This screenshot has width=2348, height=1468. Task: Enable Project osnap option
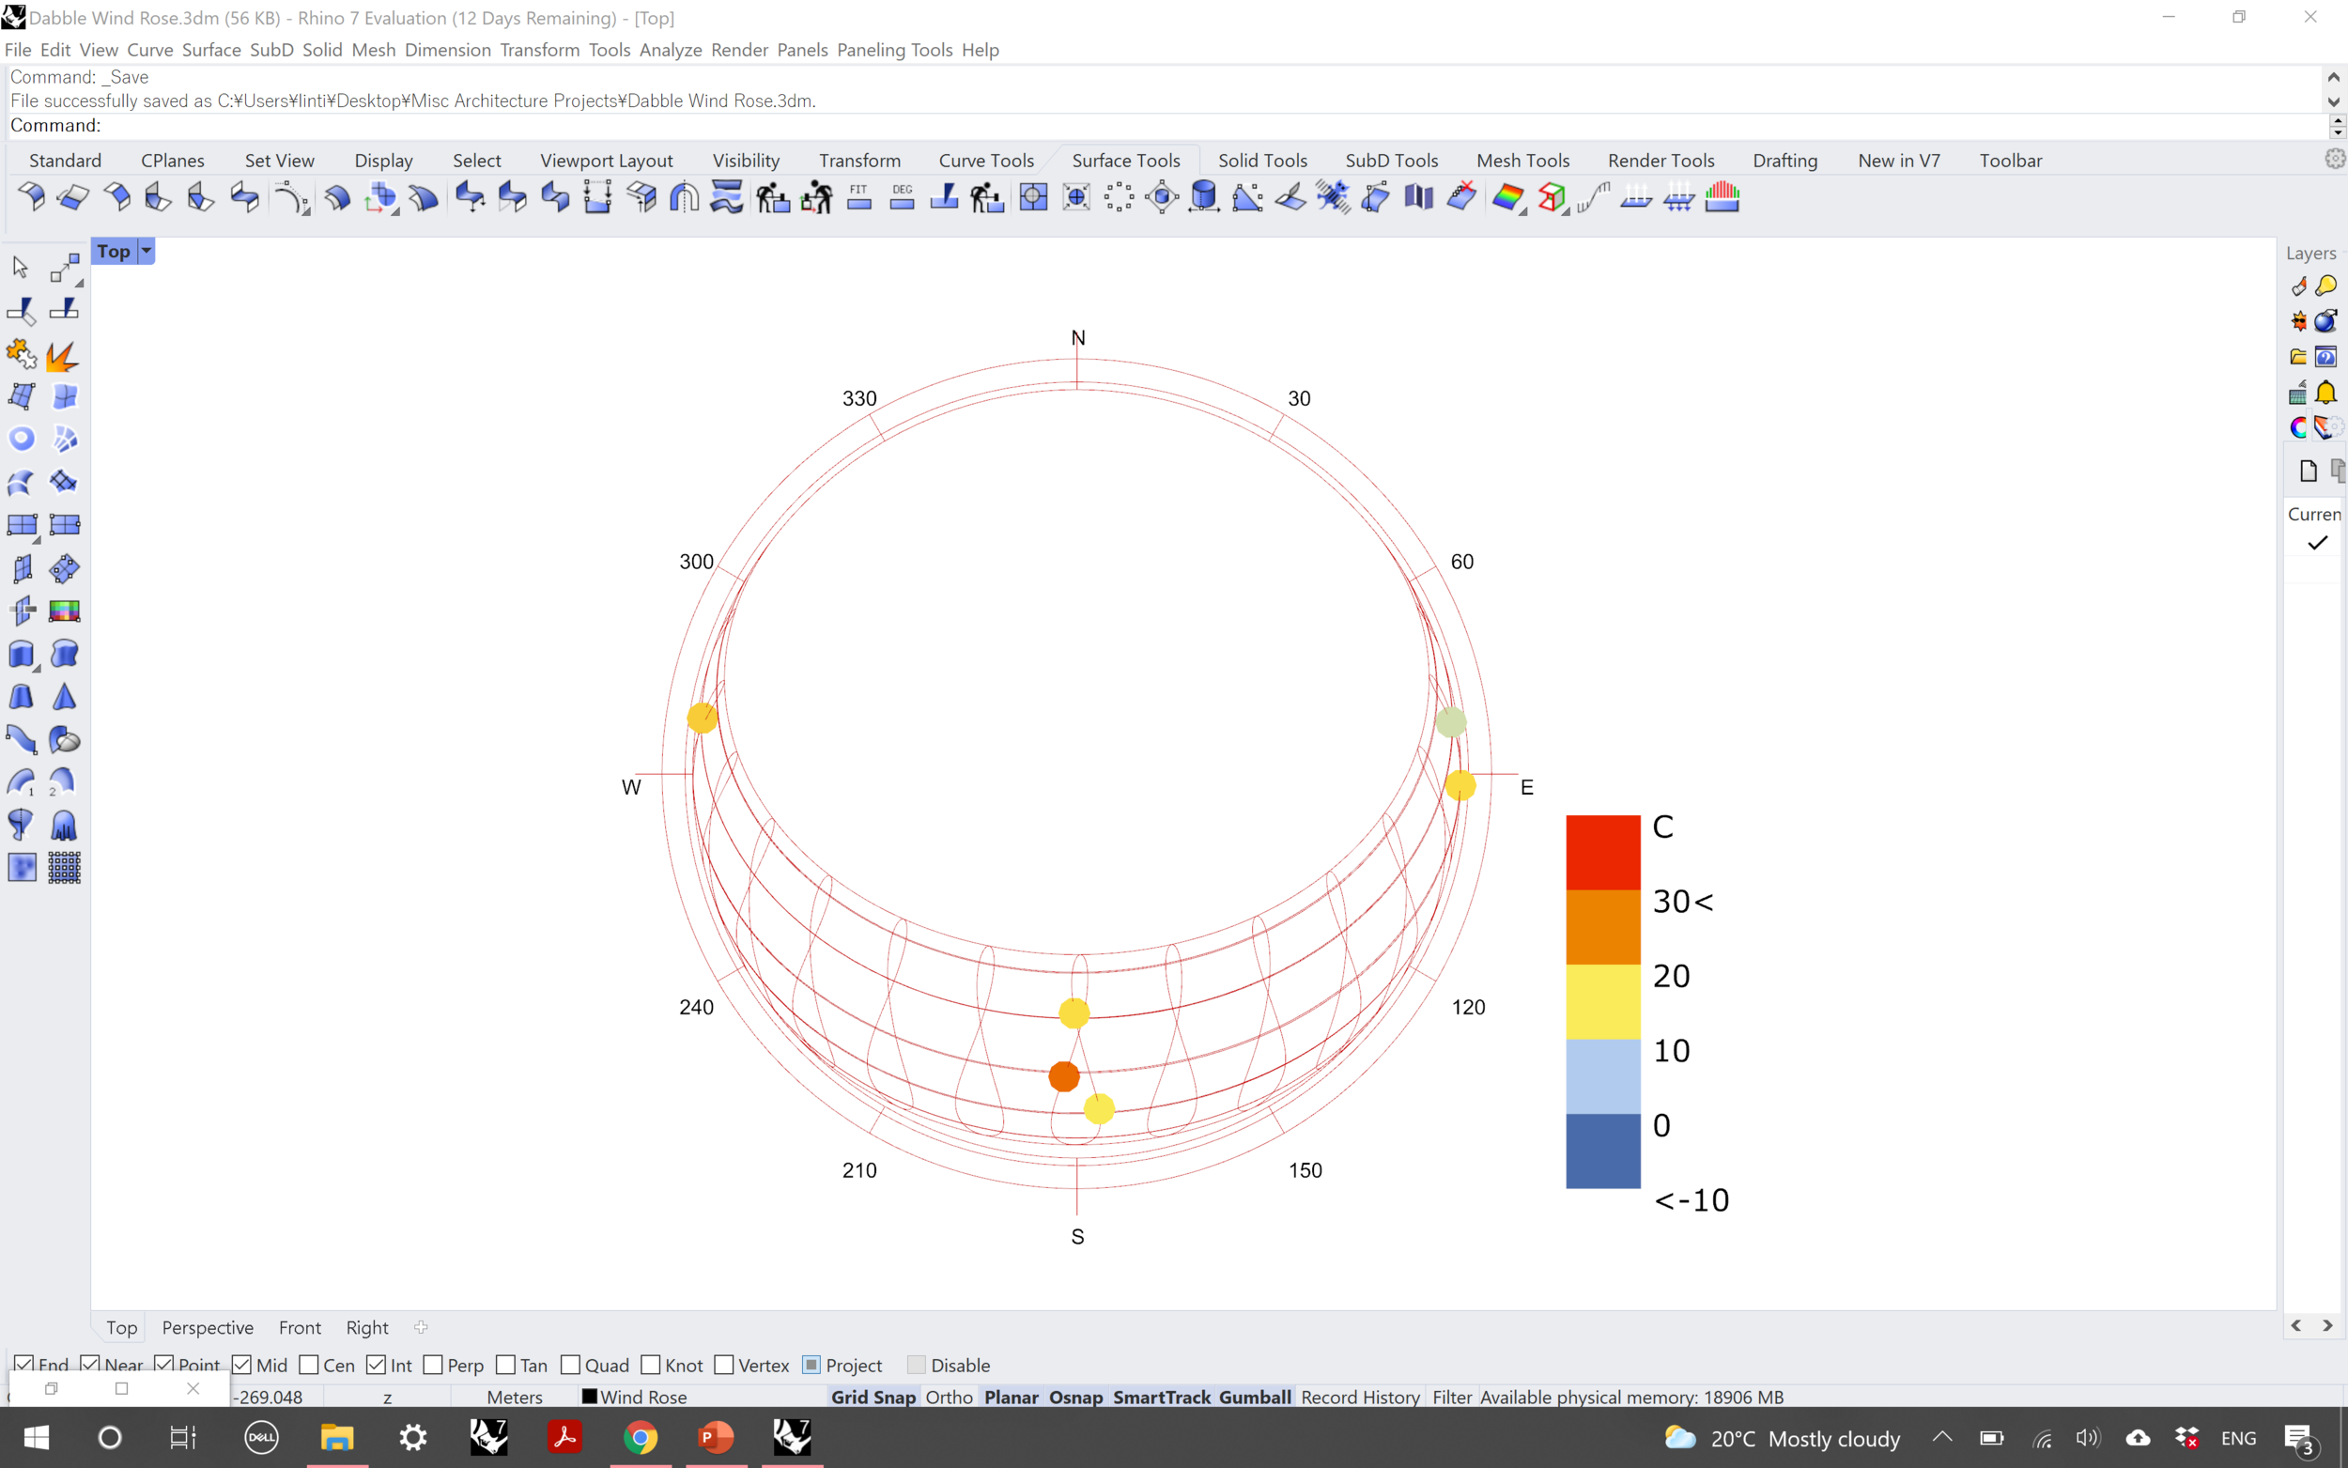[811, 1365]
